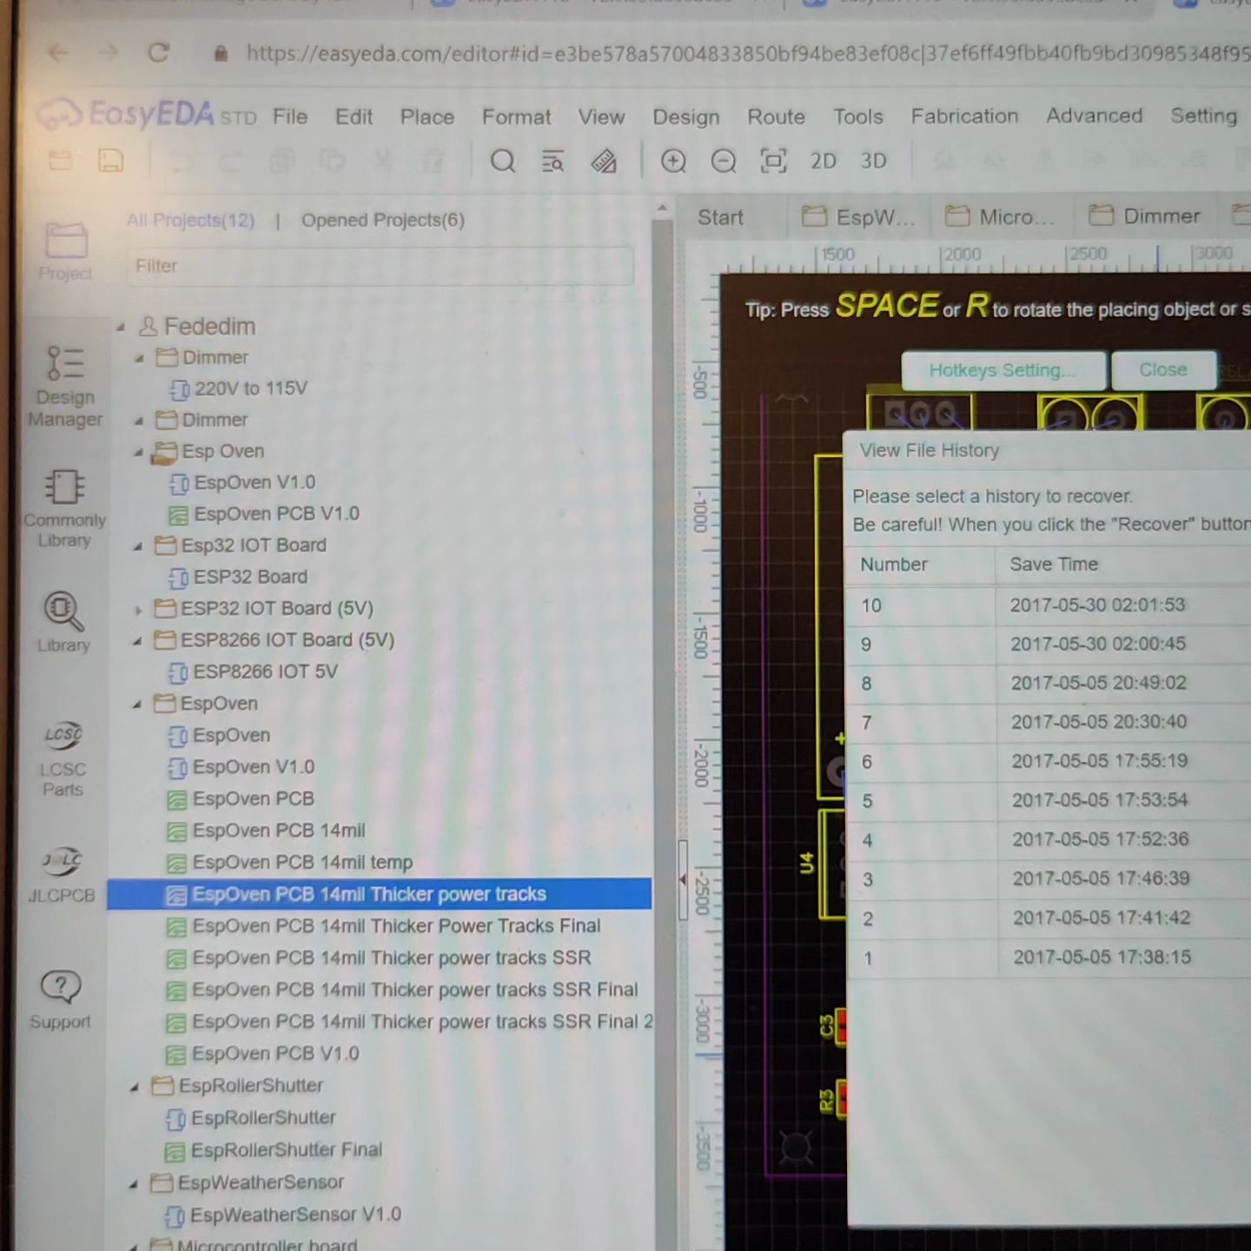Expand the ESP32 IOT Board (5V) folder
This screenshot has height=1251, width=1251.
point(137,610)
